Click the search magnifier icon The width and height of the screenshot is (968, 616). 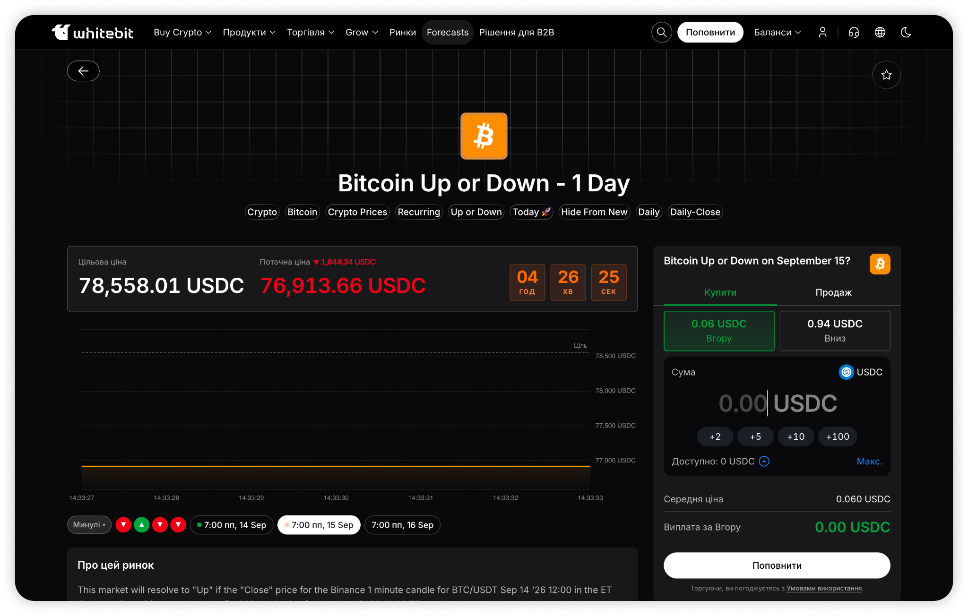[x=662, y=32]
